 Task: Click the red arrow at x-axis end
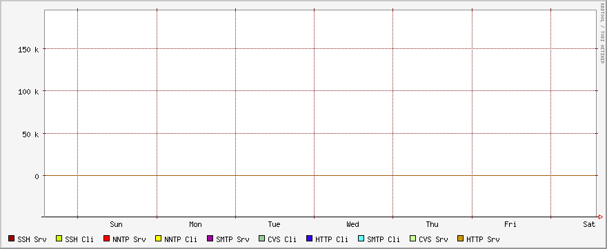[x=600, y=217]
